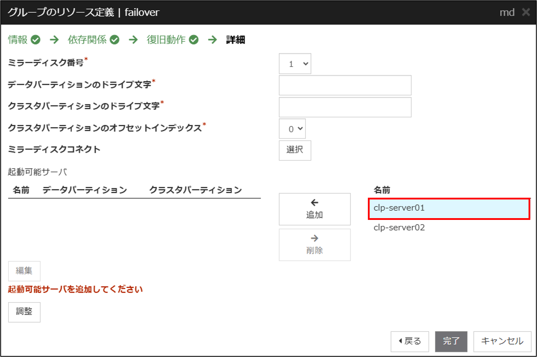The image size is (537, 357).
Task: Click the 情報 wizard step
Action: 18,39
